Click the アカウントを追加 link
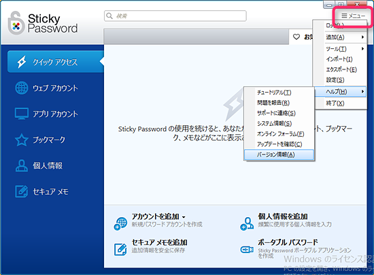 [x=156, y=216]
